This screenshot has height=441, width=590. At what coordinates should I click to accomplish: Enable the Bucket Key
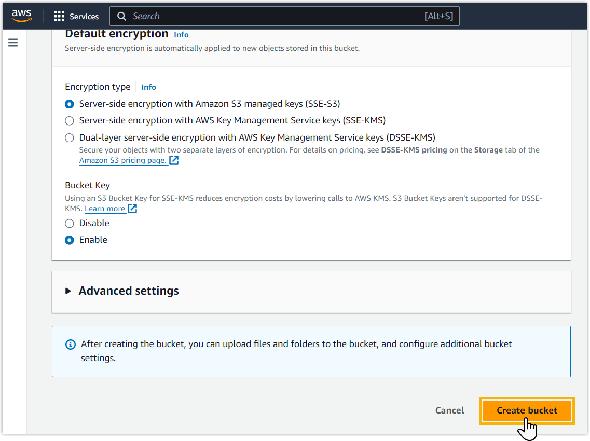tap(70, 240)
